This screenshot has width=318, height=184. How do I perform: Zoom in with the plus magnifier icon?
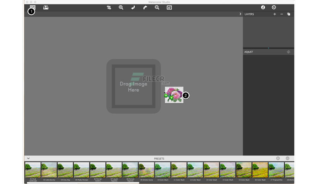pyautogui.click(x=121, y=8)
